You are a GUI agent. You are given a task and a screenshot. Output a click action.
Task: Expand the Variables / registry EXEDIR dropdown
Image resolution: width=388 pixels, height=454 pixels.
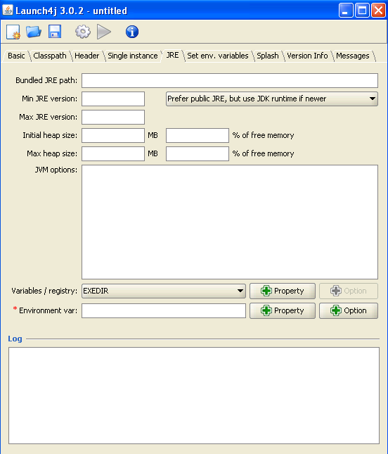164,291
